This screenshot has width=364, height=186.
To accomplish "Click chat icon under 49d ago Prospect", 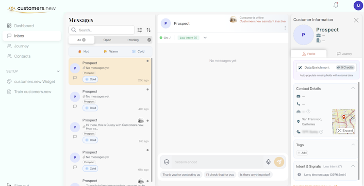I will (x=75, y=106).
